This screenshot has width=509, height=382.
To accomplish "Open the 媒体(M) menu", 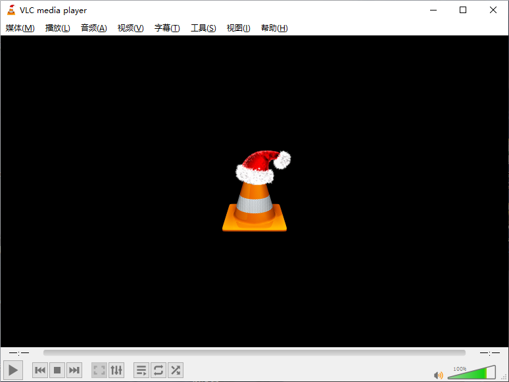I will point(20,28).
